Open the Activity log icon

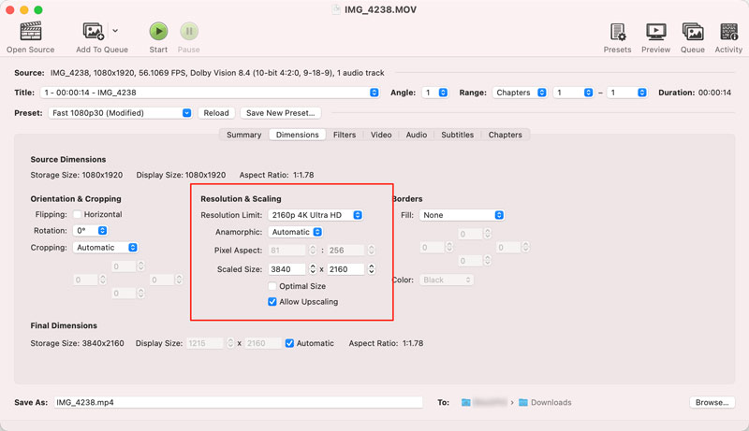[728, 32]
